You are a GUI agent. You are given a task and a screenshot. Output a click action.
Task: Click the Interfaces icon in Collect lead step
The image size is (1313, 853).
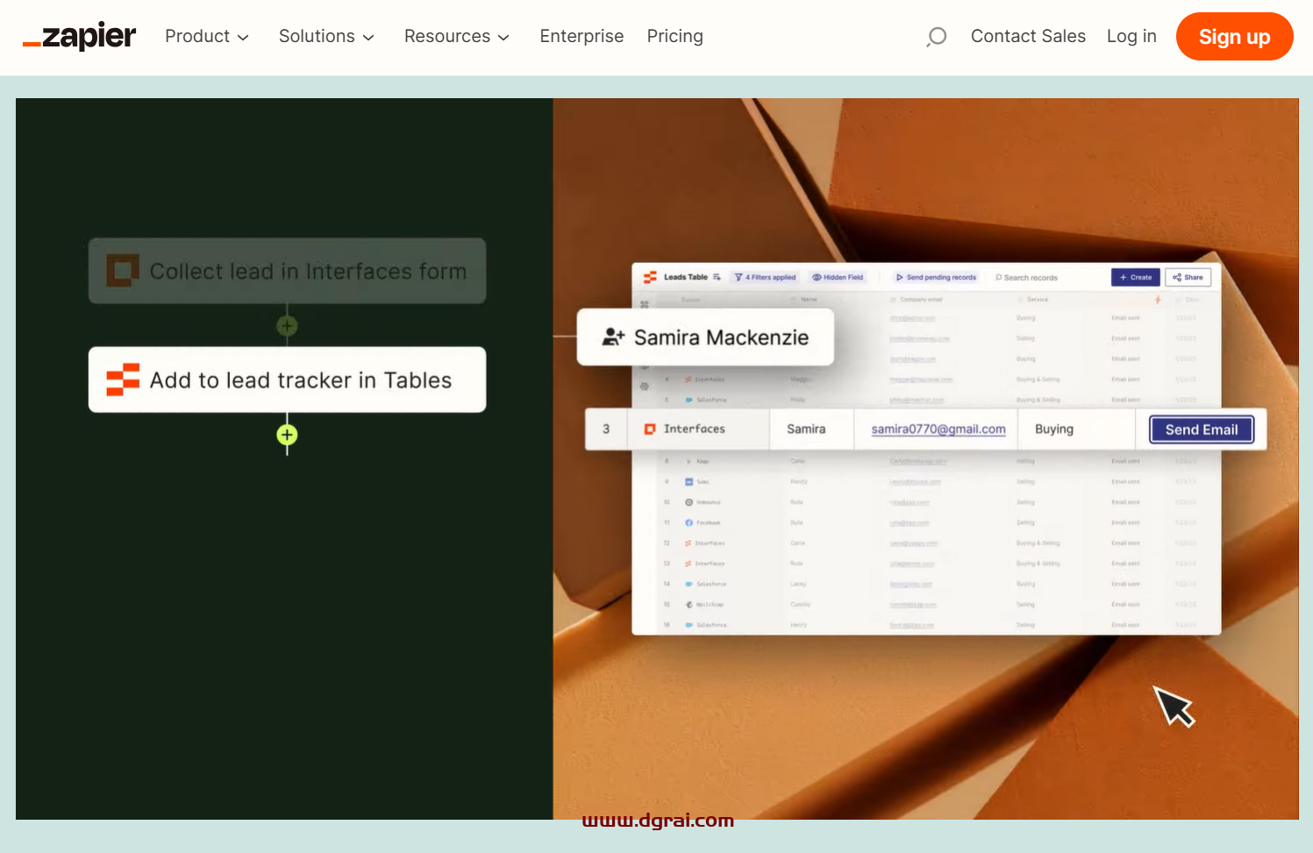pos(123,271)
